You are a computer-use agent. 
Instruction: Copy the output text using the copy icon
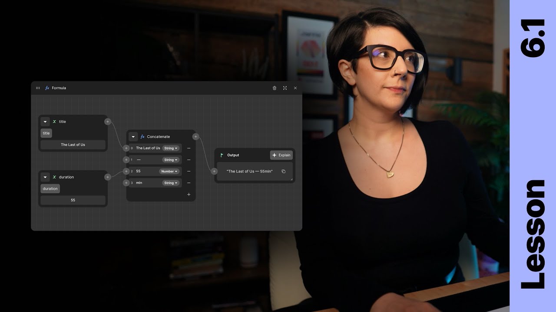pyautogui.click(x=283, y=171)
